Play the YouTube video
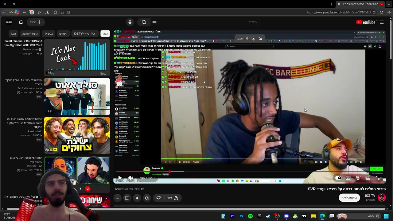Image resolution: width=393 pixels, height=221 pixels. (x=120, y=178)
